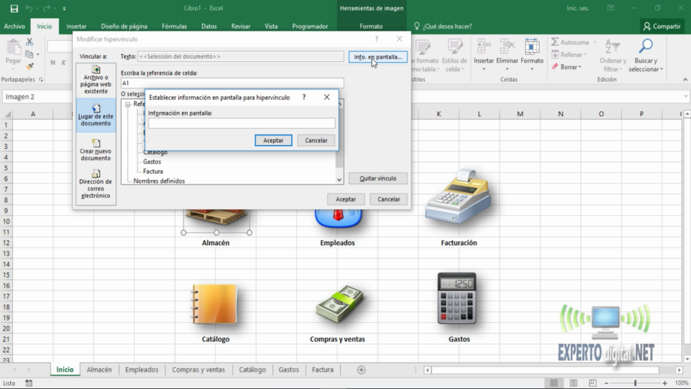Click the Quitar vínculo button

[377, 178]
